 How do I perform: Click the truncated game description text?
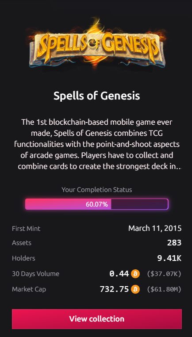[x=97, y=144]
